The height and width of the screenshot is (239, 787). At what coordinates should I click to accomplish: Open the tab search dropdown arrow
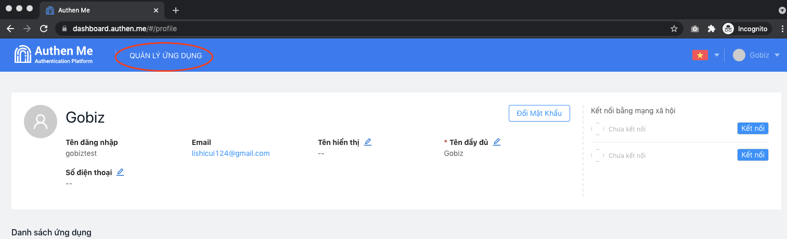coord(781,10)
